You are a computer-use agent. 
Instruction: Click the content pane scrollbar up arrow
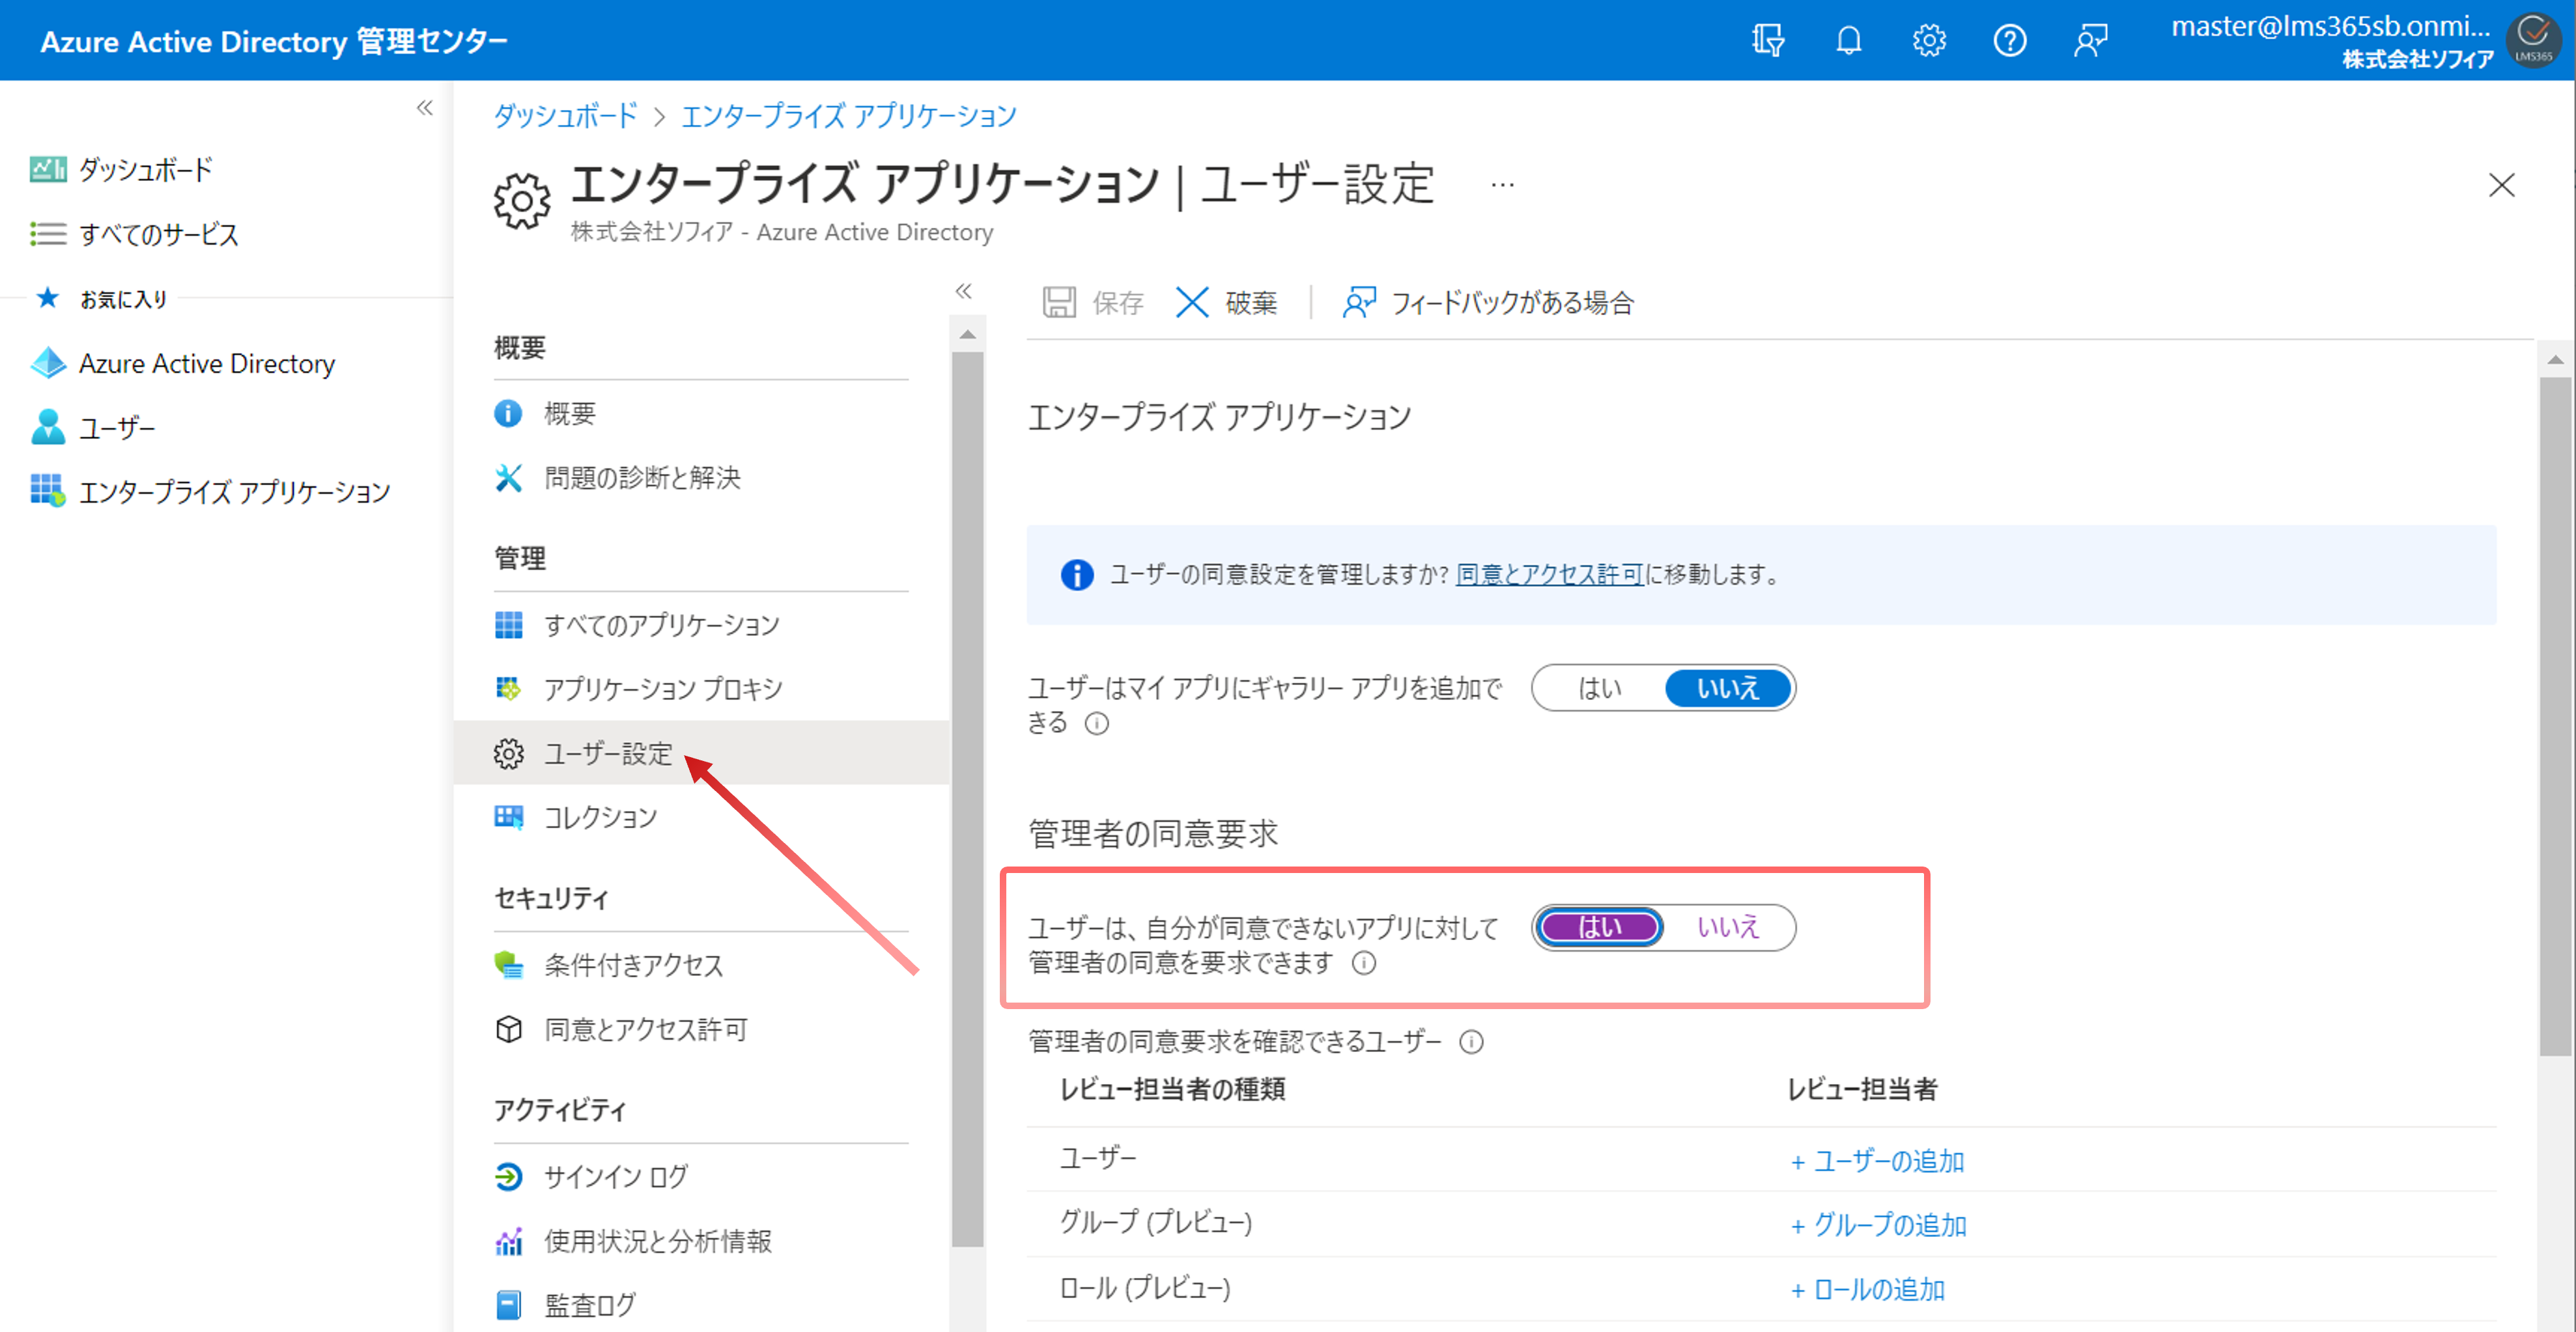click(x=2555, y=360)
